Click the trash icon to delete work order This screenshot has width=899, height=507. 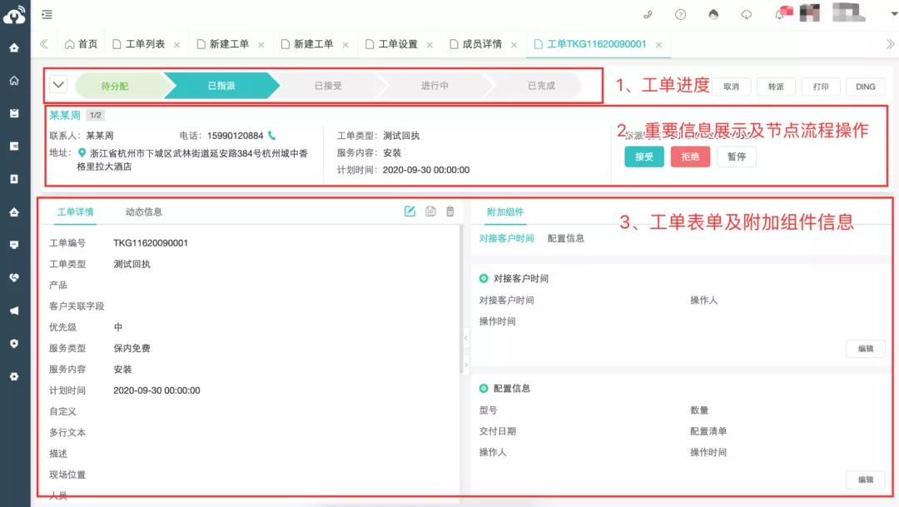[x=450, y=211]
